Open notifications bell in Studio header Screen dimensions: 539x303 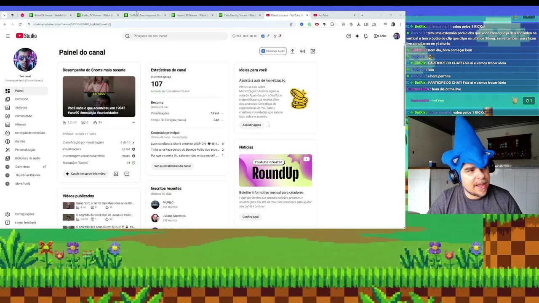tap(366, 36)
